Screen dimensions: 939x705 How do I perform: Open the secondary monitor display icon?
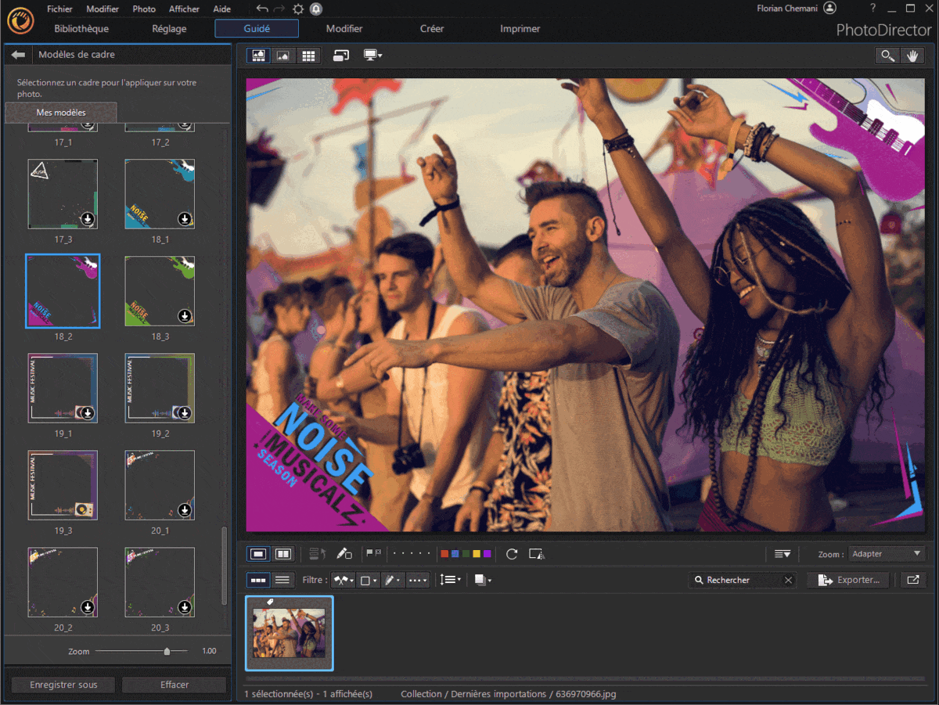pos(371,56)
